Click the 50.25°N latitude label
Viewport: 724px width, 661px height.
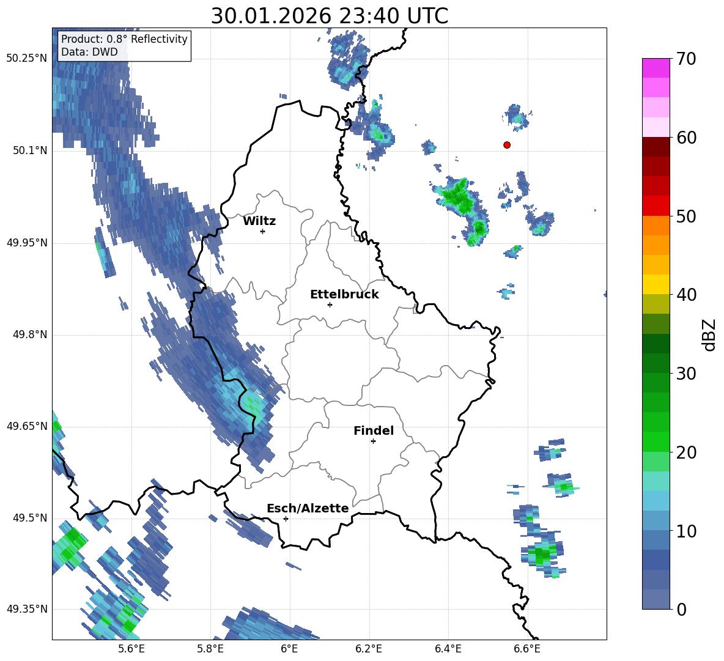(x=27, y=59)
